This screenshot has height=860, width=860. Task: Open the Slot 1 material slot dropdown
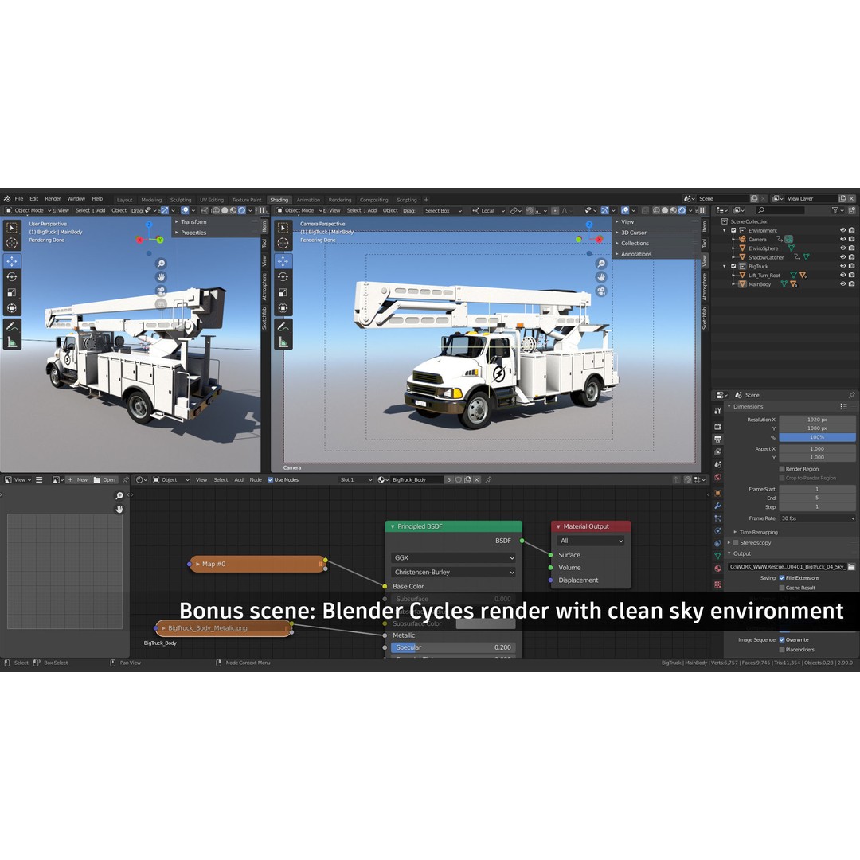point(355,480)
